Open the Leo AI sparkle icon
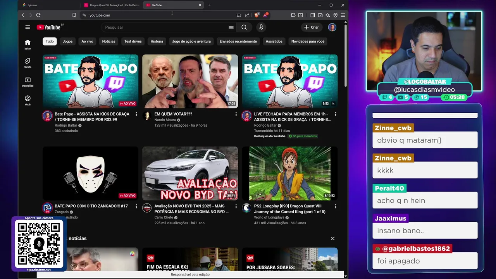Image resolution: width=496 pixels, height=279 pixels. (x=328, y=15)
